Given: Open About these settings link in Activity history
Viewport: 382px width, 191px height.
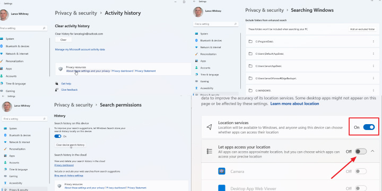Looking at the screenshot, I should [88, 71].
